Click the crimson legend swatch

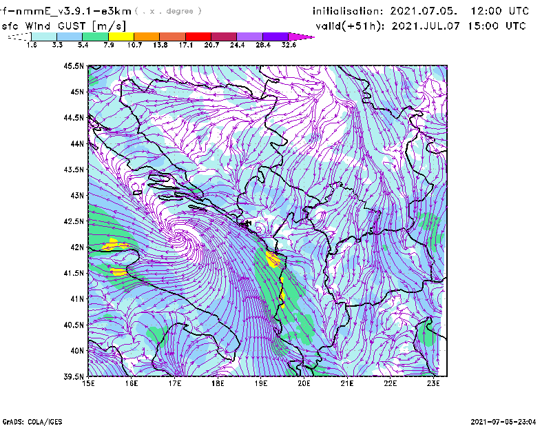[224, 37]
